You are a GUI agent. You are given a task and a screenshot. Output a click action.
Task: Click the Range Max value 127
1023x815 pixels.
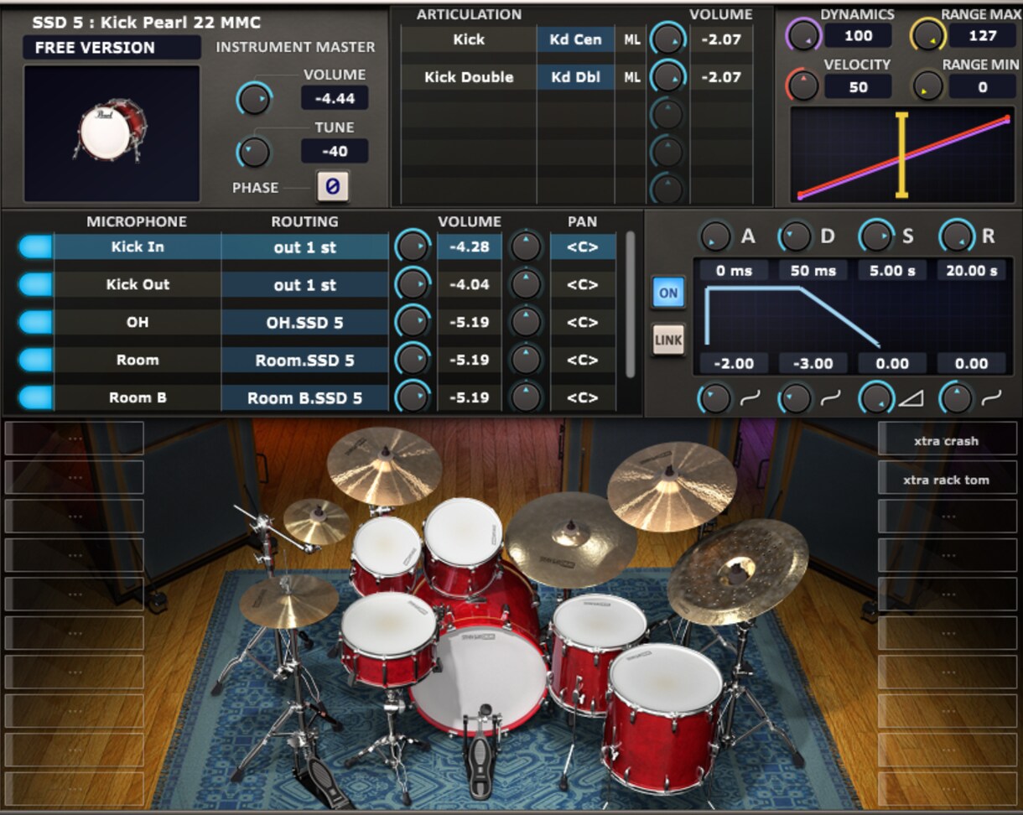982,36
